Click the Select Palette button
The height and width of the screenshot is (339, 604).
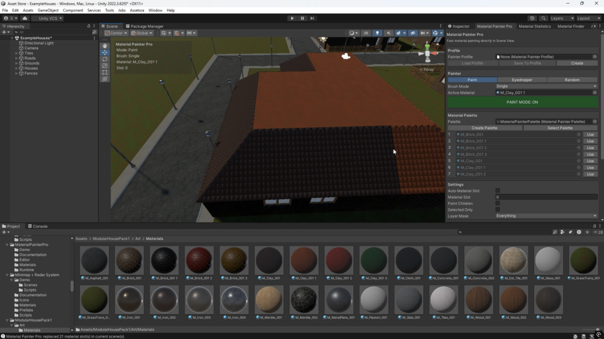click(x=560, y=128)
